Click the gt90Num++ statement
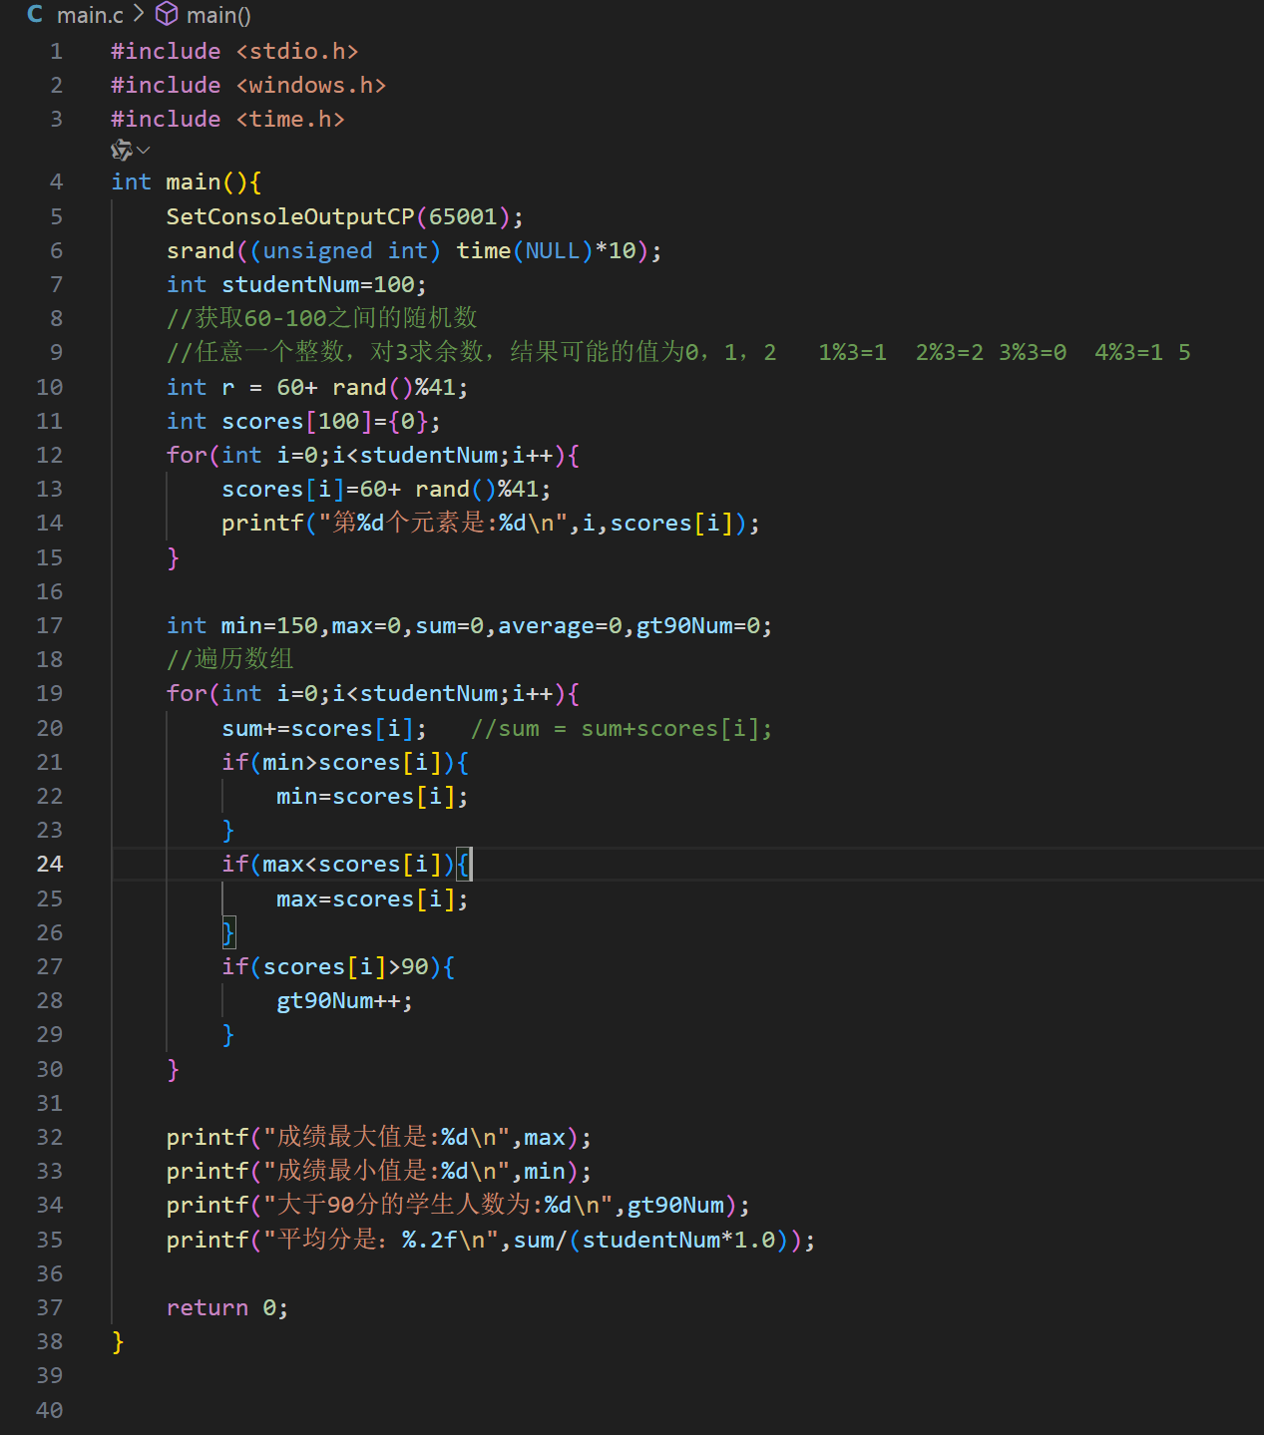1264x1435 pixels. 343,1000
